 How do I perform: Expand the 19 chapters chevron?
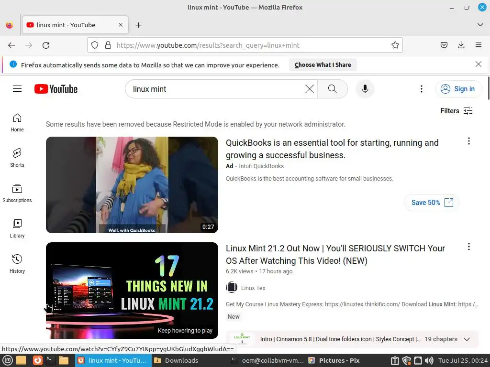coord(467,339)
